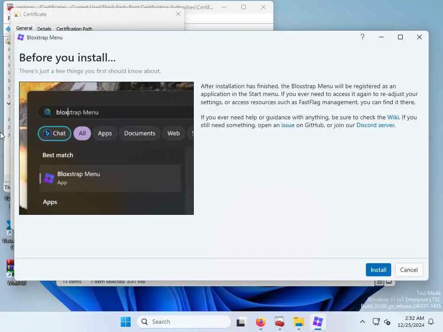This screenshot has height=332, width=443.
Task: Open the Windows Start button
Action: point(125,322)
